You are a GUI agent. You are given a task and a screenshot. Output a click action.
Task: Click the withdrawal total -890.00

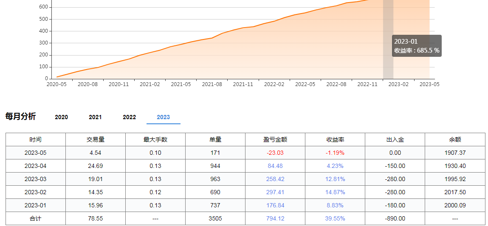[x=395, y=218]
